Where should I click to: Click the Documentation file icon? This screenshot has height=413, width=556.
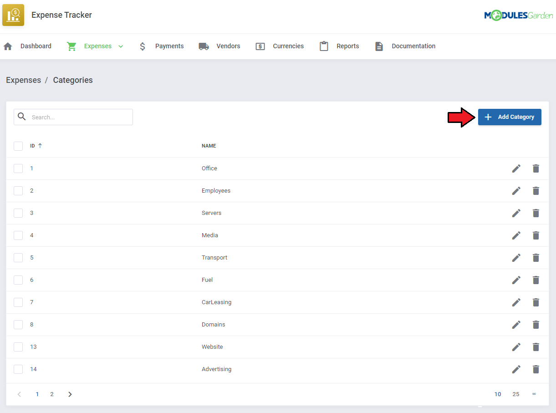coord(379,46)
